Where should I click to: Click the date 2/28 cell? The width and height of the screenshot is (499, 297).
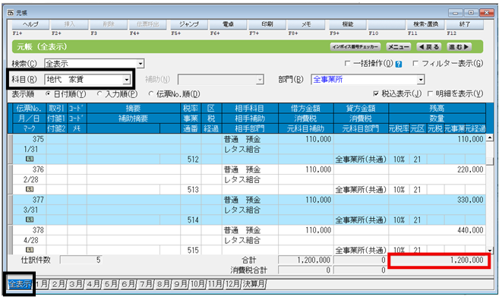point(30,179)
